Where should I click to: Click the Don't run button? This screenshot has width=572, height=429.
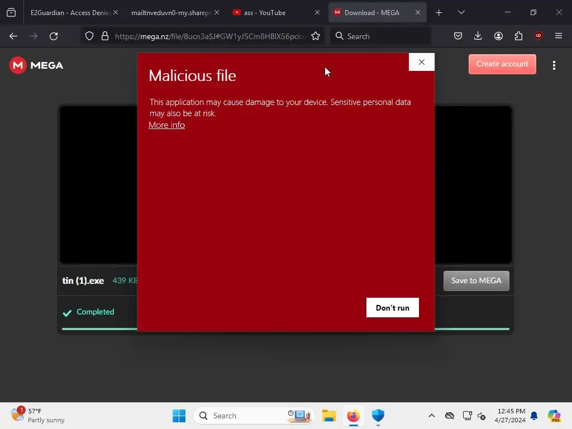pyautogui.click(x=393, y=308)
